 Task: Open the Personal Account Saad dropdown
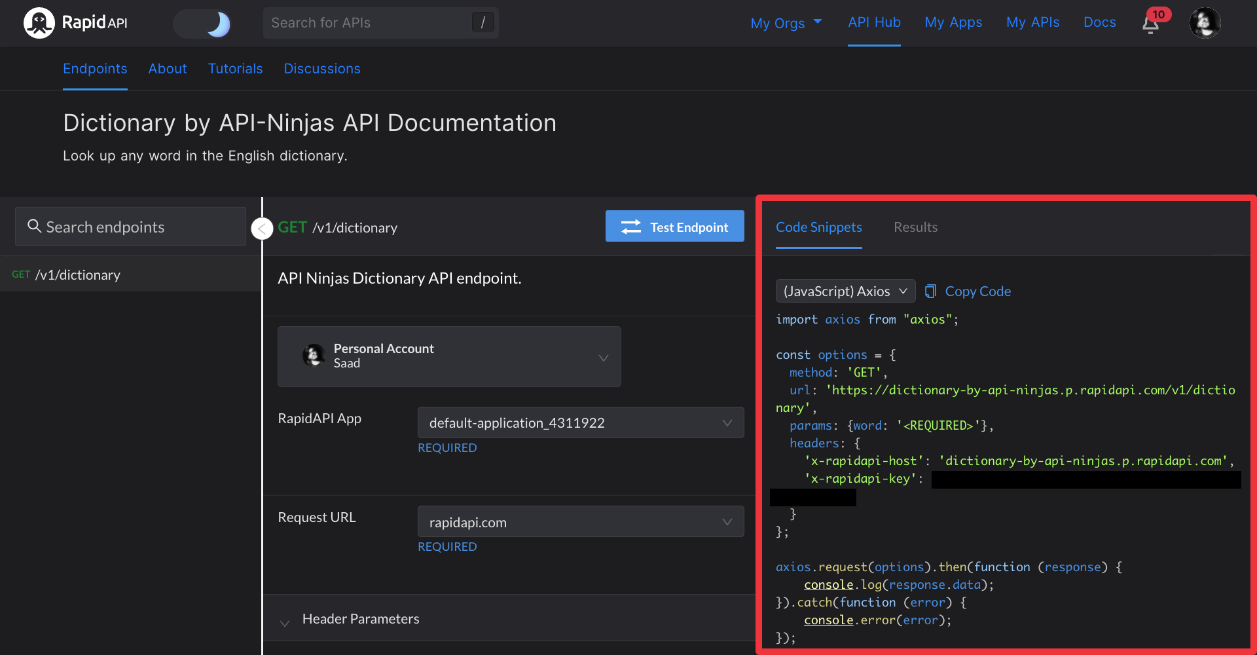pyautogui.click(x=449, y=356)
